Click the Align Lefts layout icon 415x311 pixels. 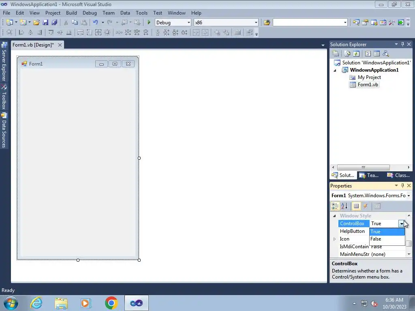coord(21,32)
